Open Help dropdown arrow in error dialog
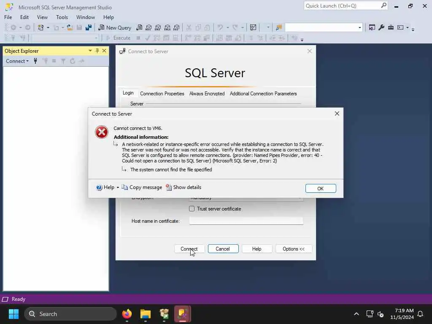This screenshot has height=324, width=432. click(118, 187)
